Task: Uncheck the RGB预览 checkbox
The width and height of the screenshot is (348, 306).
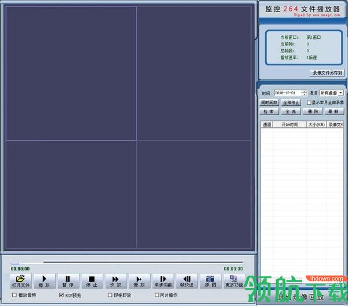Action: point(61,295)
